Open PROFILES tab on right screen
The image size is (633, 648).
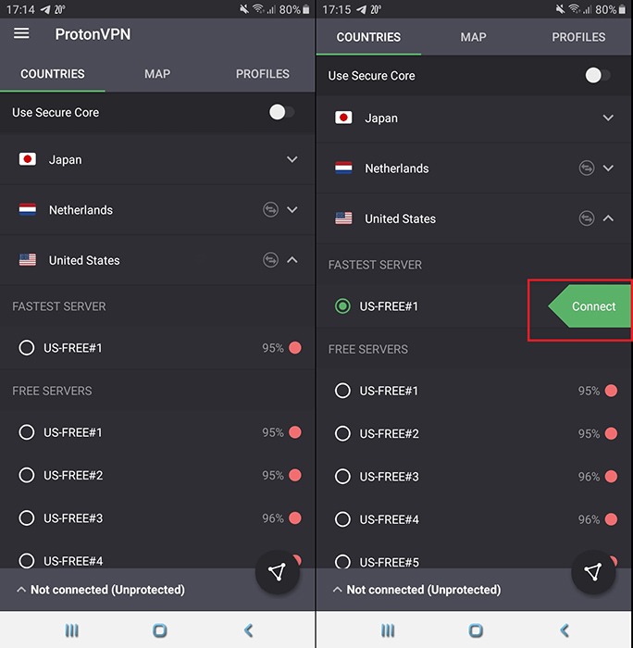[x=578, y=37]
